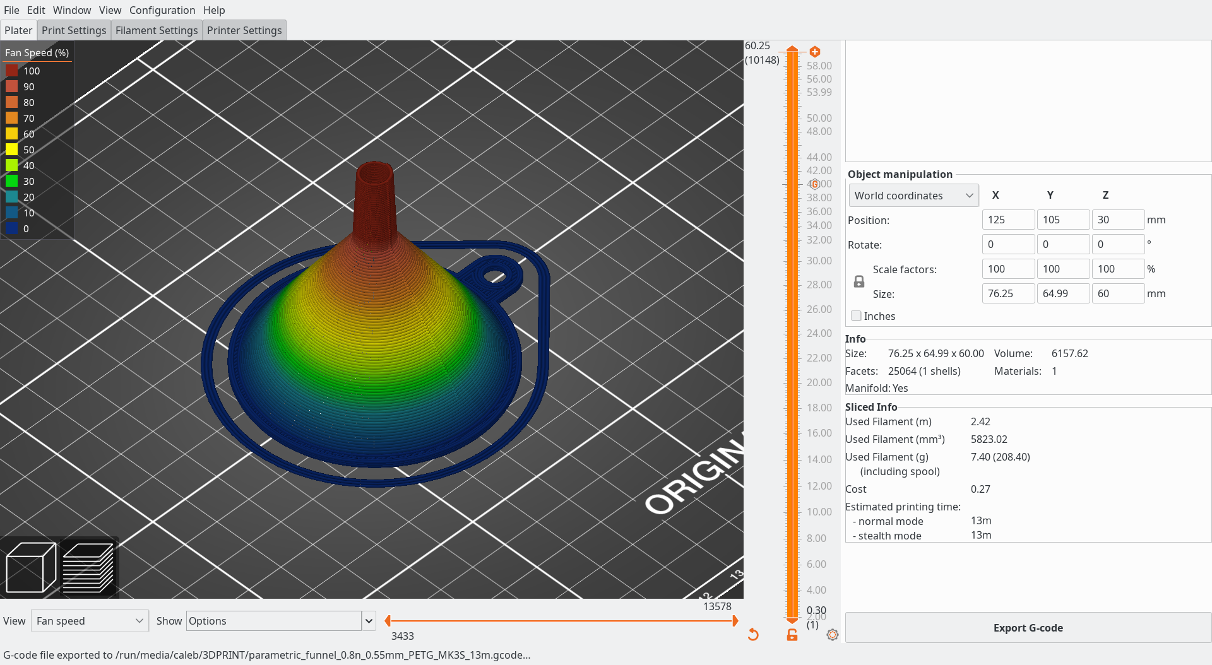The image size is (1212, 665).
Task: Click the Export G-code button
Action: click(1028, 628)
